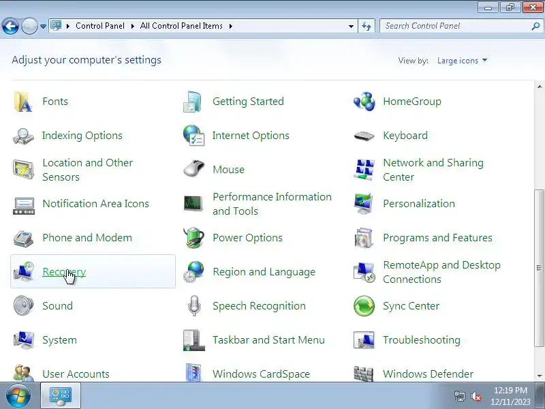
Task: Open the Phone and Modem icon
Action: coord(23,238)
